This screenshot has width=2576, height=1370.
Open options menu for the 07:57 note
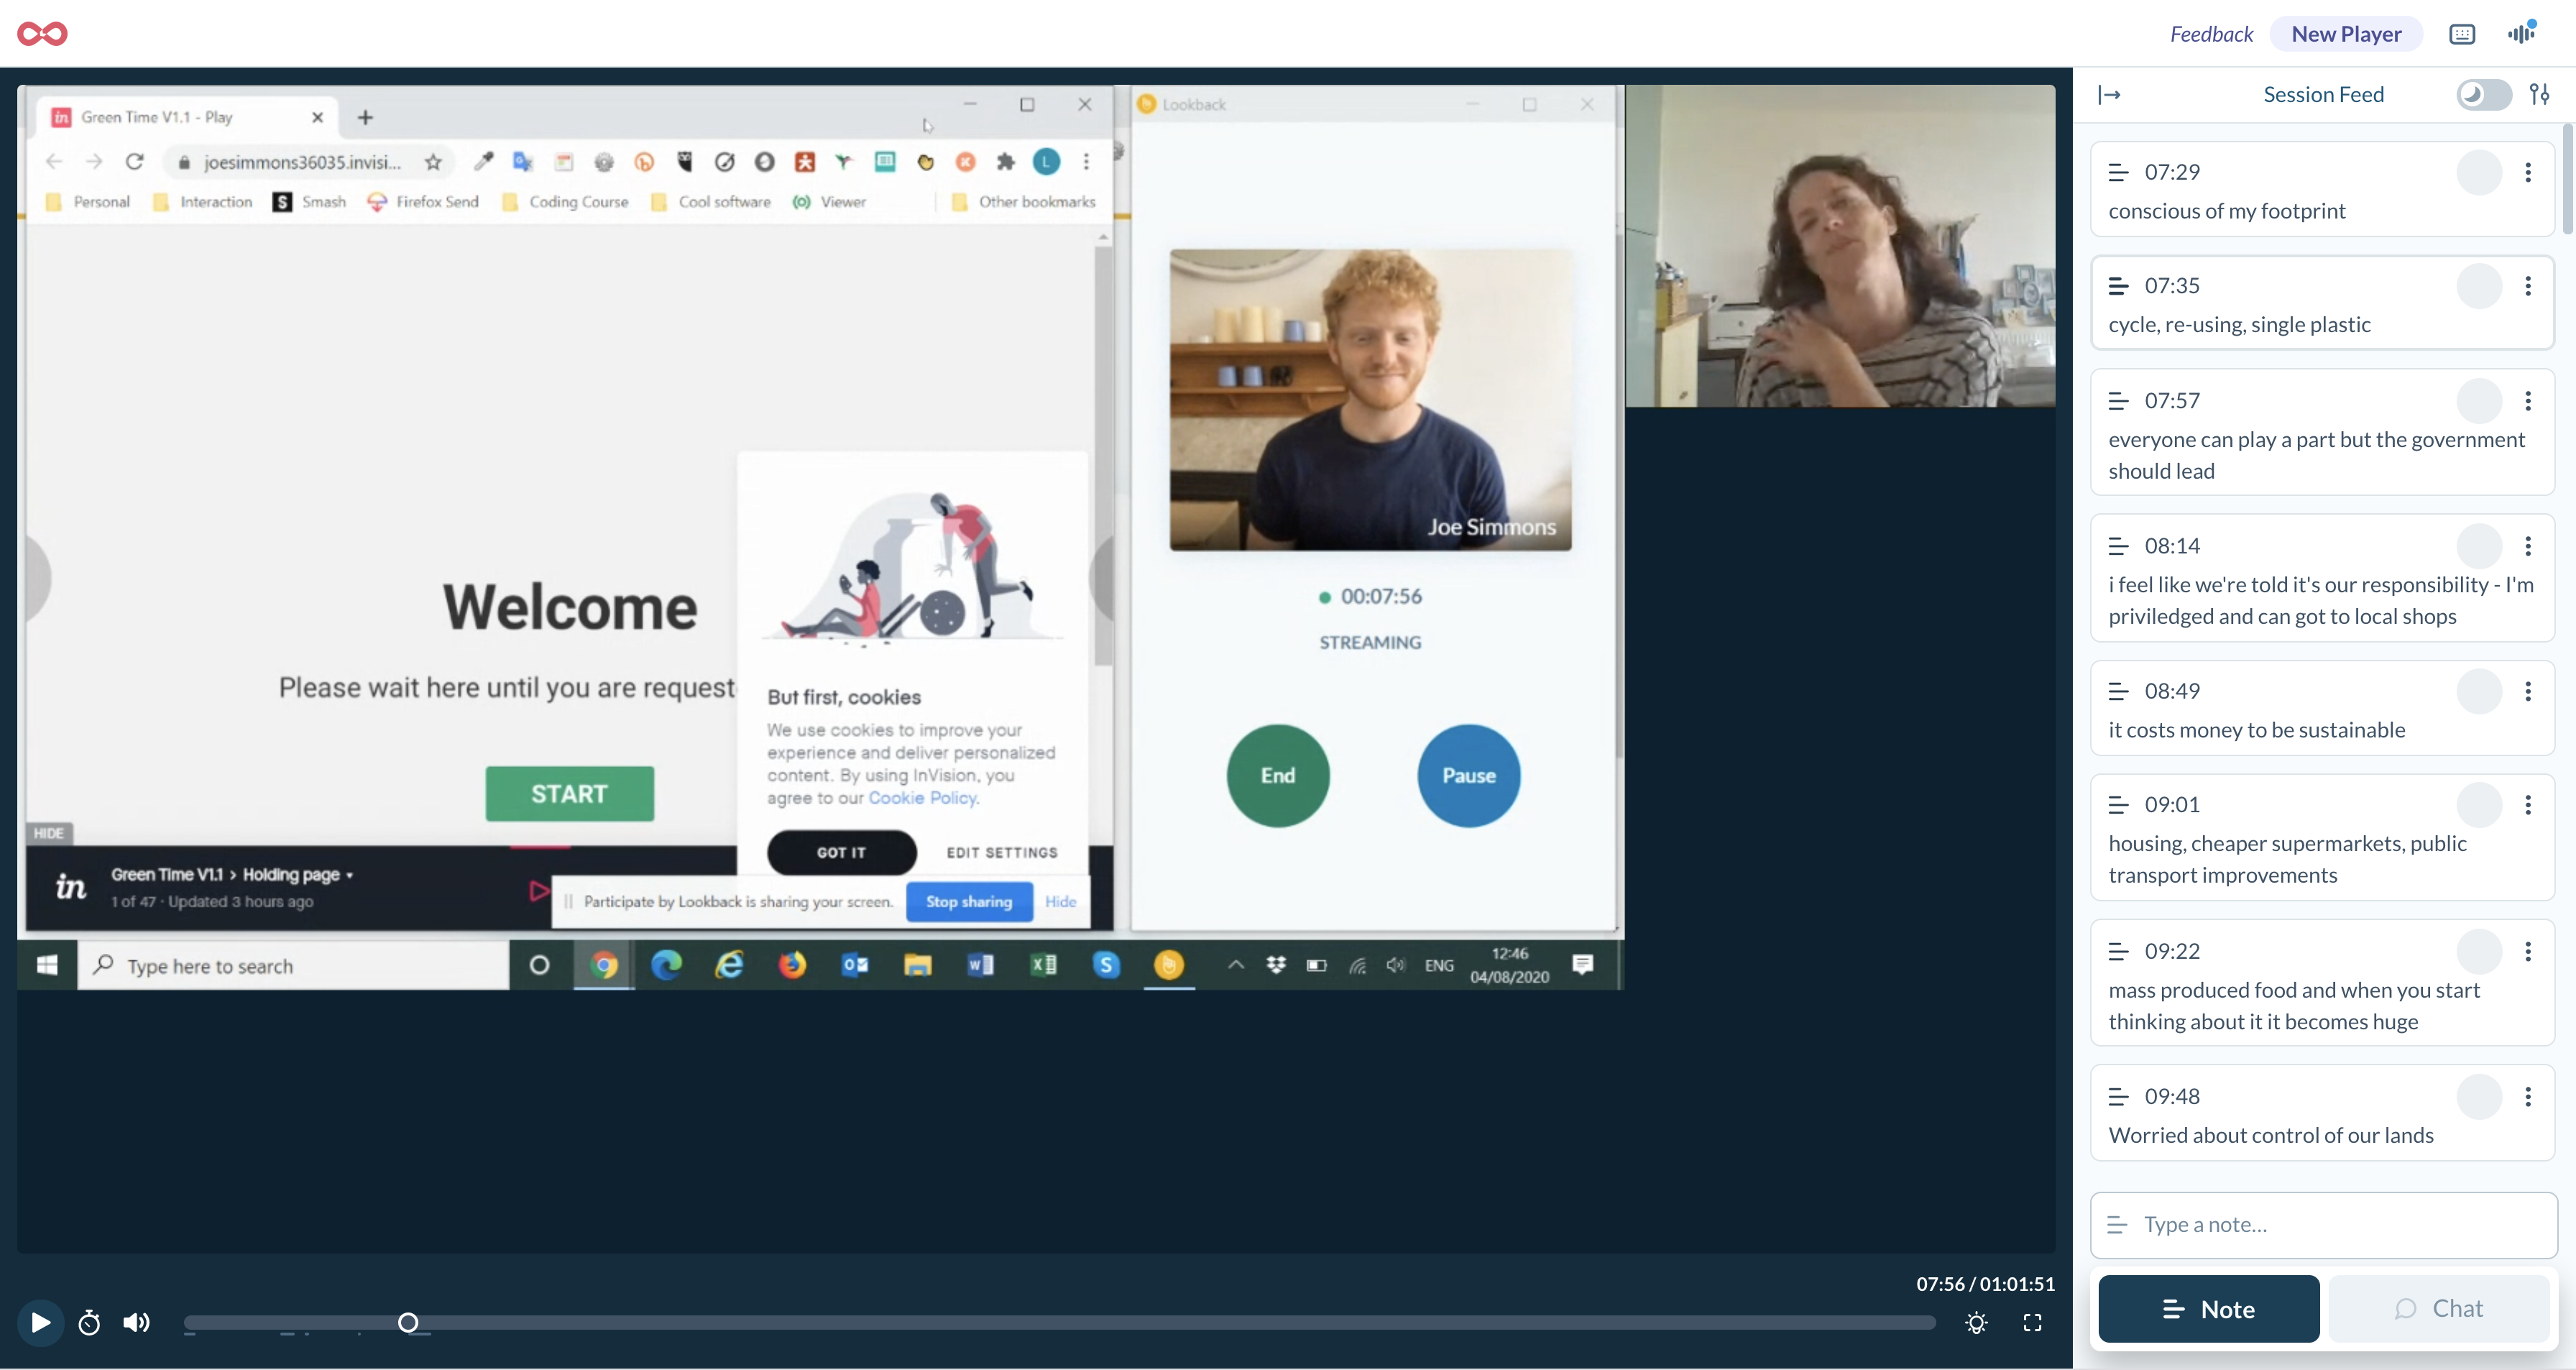(x=2528, y=401)
